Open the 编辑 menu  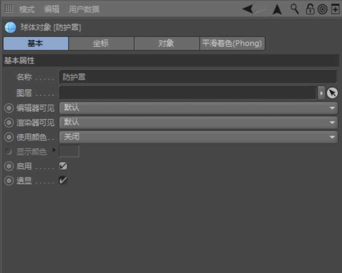pos(51,9)
